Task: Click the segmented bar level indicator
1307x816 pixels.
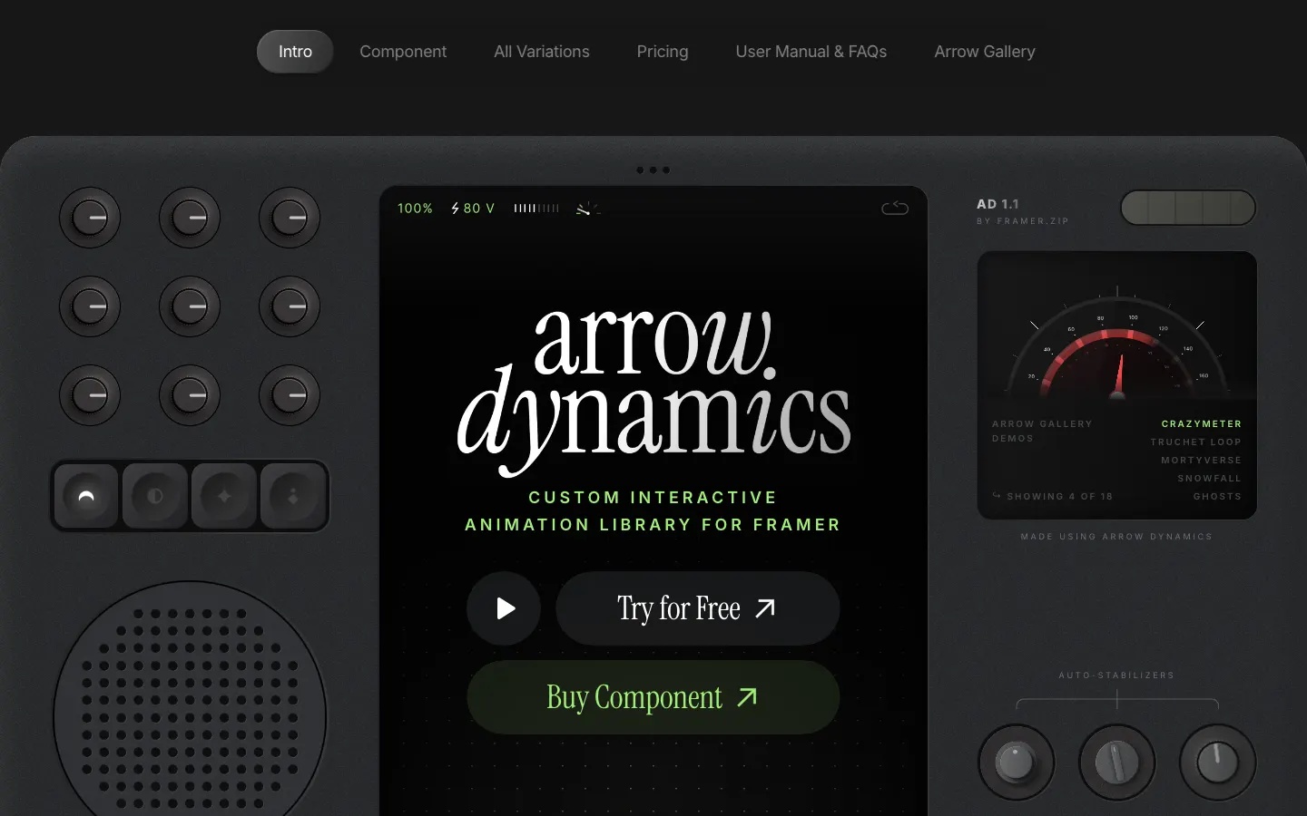Action: tap(536, 209)
